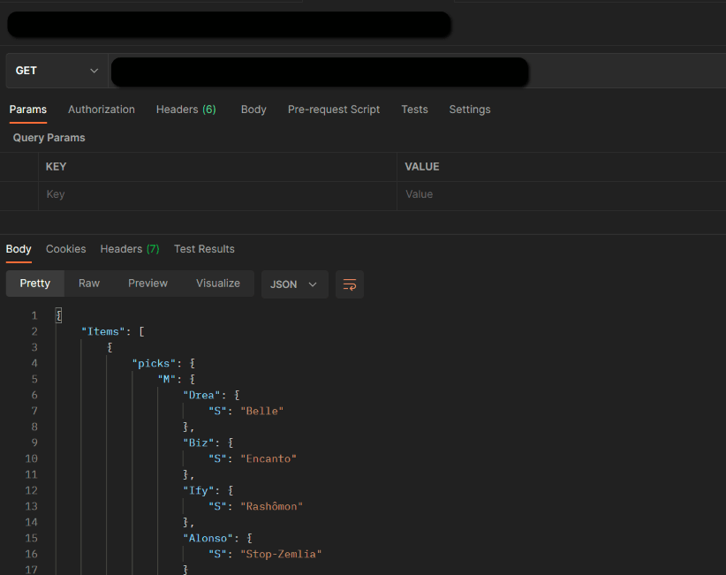Click the "Rashômon" string value
The height and width of the screenshot is (575, 726).
click(x=272, y=506)
